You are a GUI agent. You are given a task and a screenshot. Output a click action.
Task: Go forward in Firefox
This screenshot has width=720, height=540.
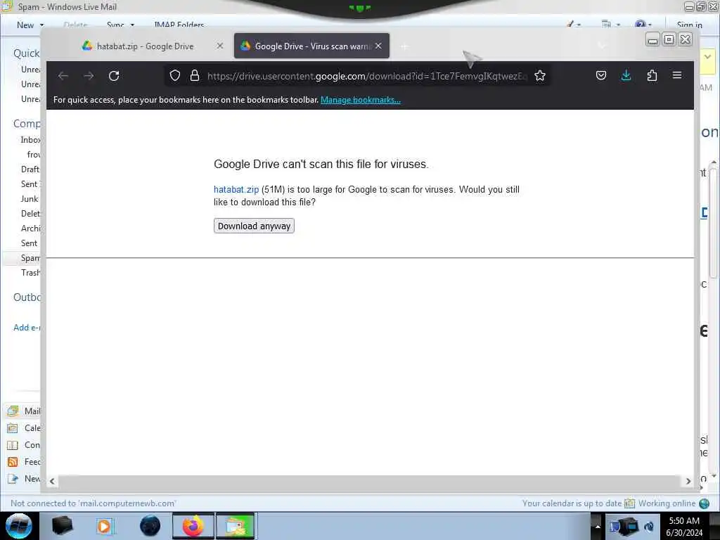89,76
